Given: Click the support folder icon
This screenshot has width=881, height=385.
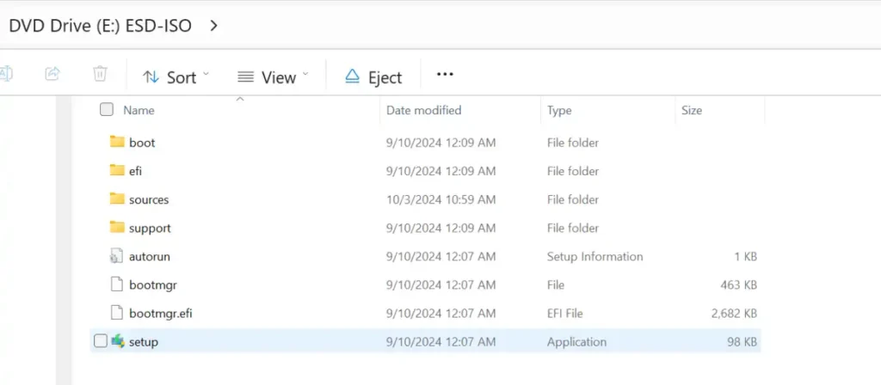Looking at the screenshot, I should point(117,227).
